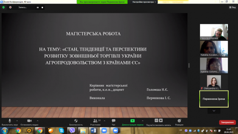
Task: Click panel resize handle beside shared screen
Action: (x=189, y=66)
